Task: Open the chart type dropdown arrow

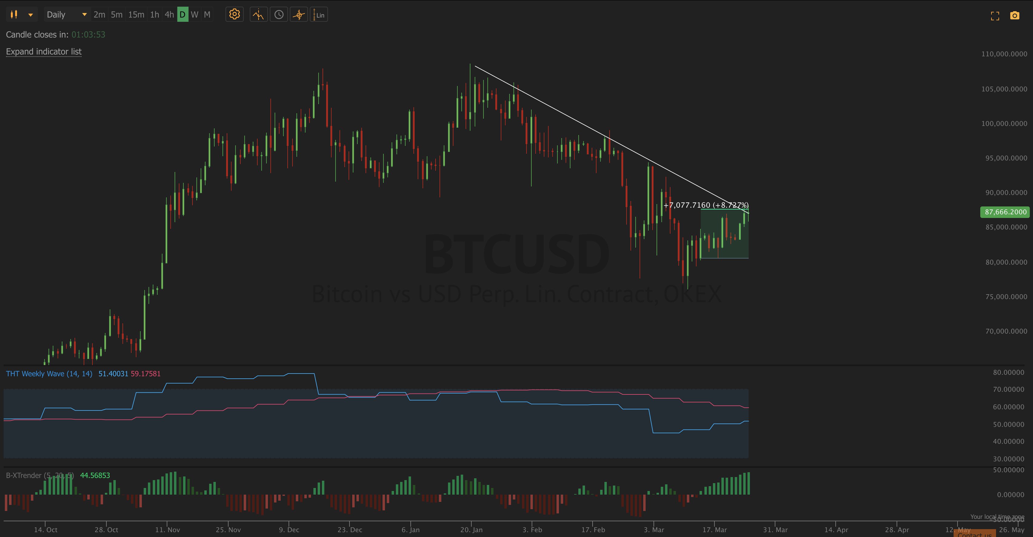Action: pyautogui.click(x=31, y=15)
